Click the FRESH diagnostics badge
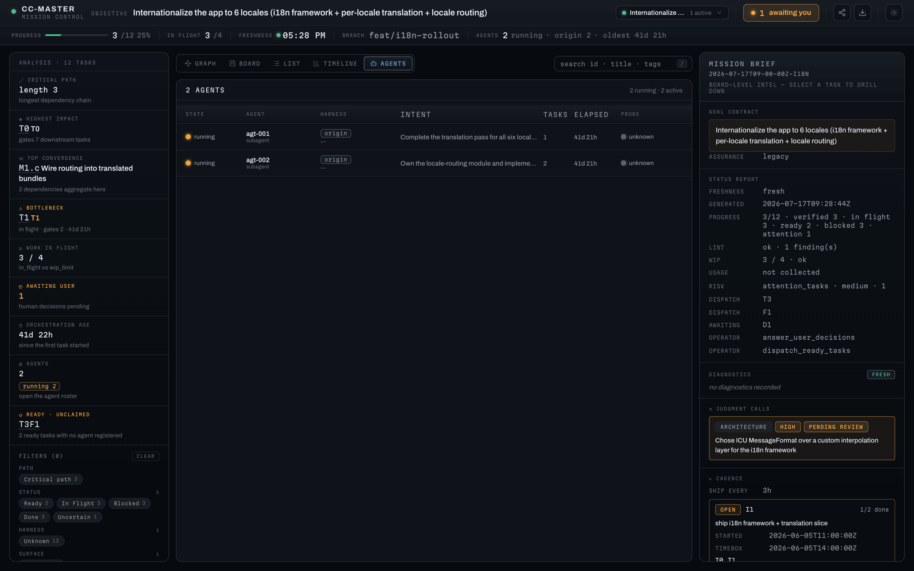The image size is (914, 571). pos(881,374)
